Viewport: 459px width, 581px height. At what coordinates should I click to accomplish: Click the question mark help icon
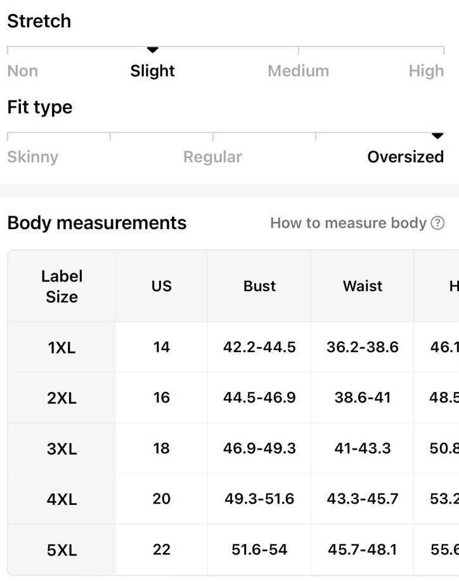click(x=437, y=223)
